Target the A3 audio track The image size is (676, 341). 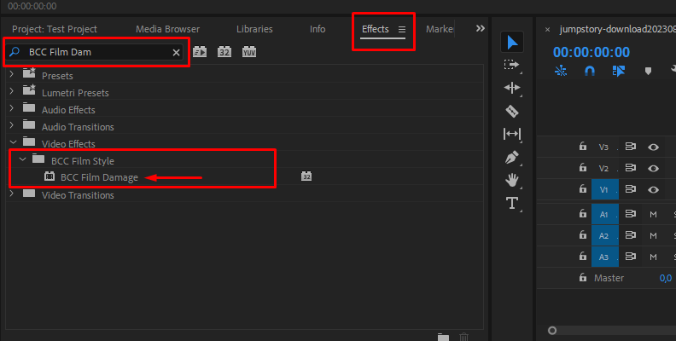pos(605,257)
